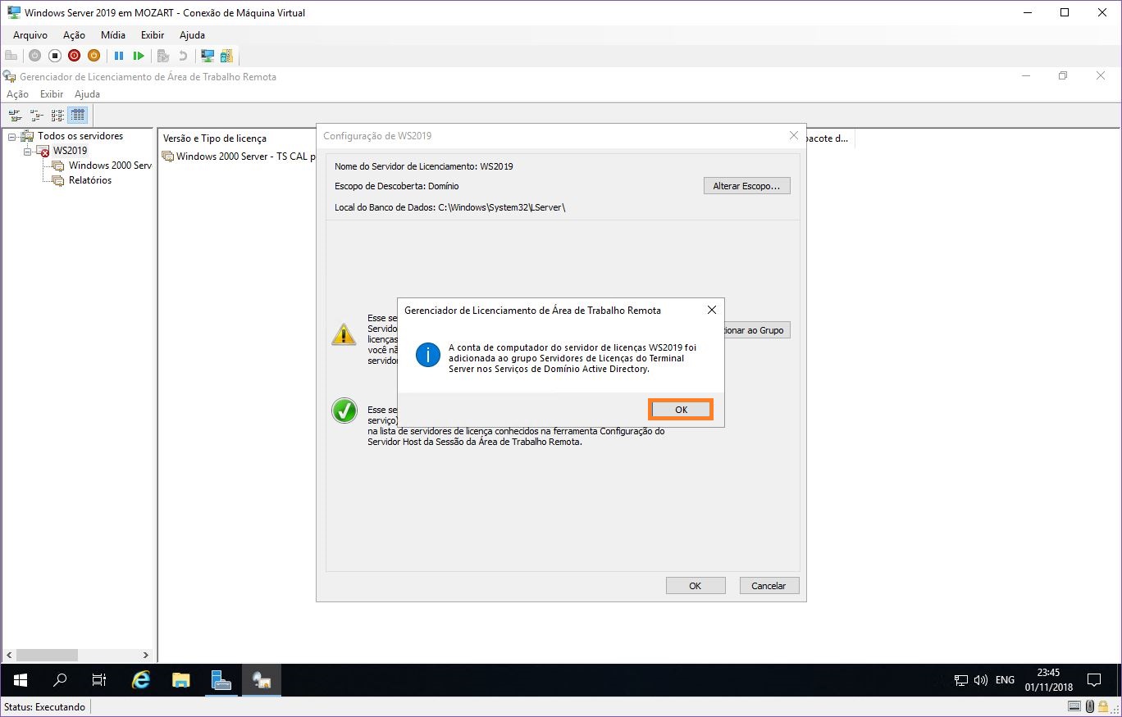Viewport: 1122px width, 717px height.
Task: Open Task View on the taskbar
Action: pos(99,680)
